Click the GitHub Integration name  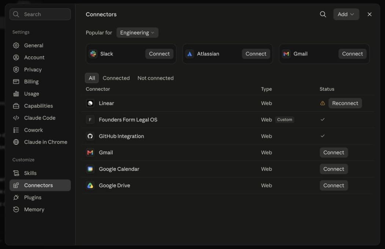[121, 136]
